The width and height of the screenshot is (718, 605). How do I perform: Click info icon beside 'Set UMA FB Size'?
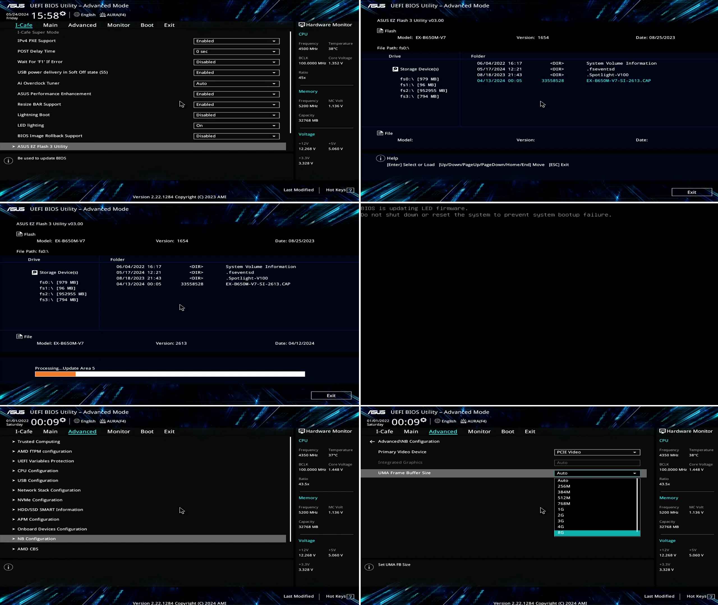pyautogui.click(x=369, y=567)
